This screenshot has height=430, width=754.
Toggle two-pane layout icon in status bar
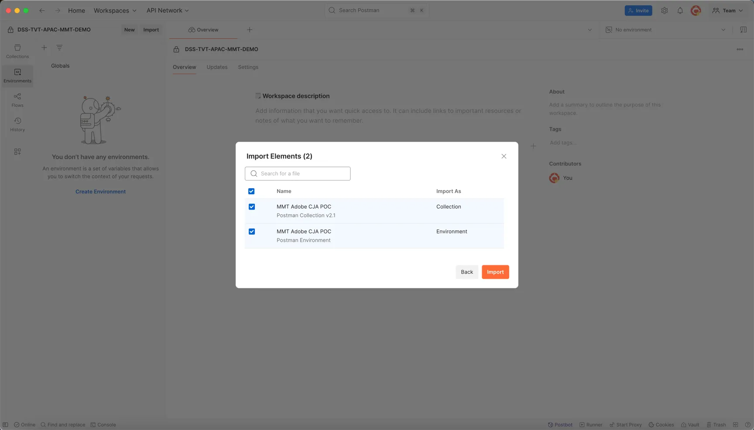click(x=736, y=425)
